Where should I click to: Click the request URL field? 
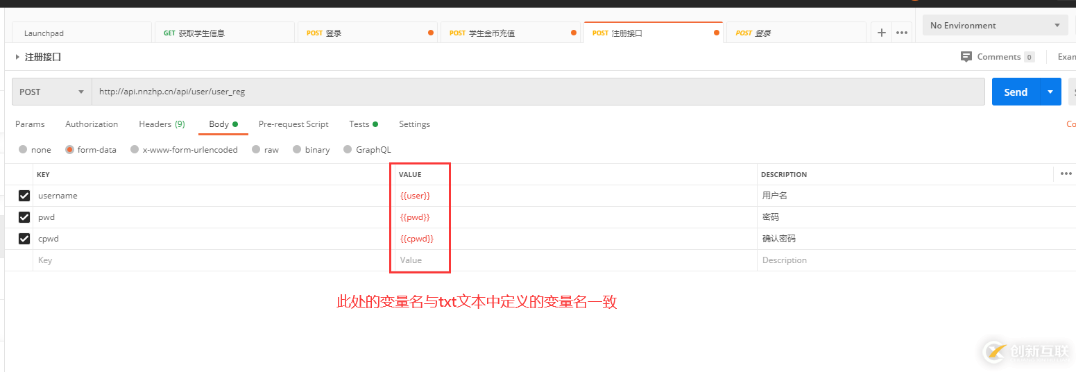(538, 92)
